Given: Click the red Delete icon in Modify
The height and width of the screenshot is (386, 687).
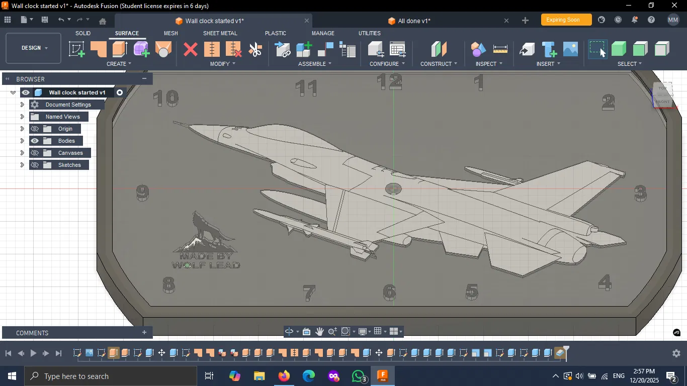Looking at the screenshot, I should point(190,49).
